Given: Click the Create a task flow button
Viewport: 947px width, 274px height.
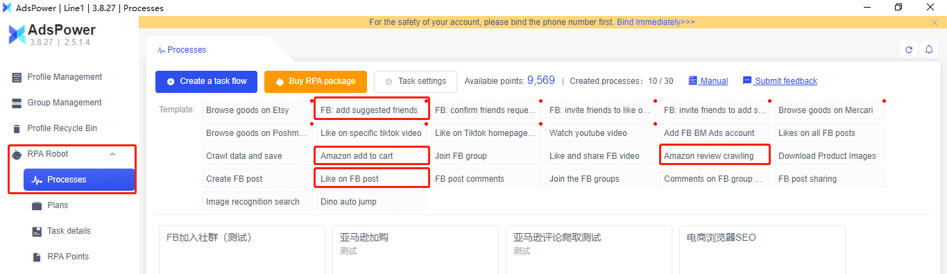Looking at the screenshot, I should point(206,81).
